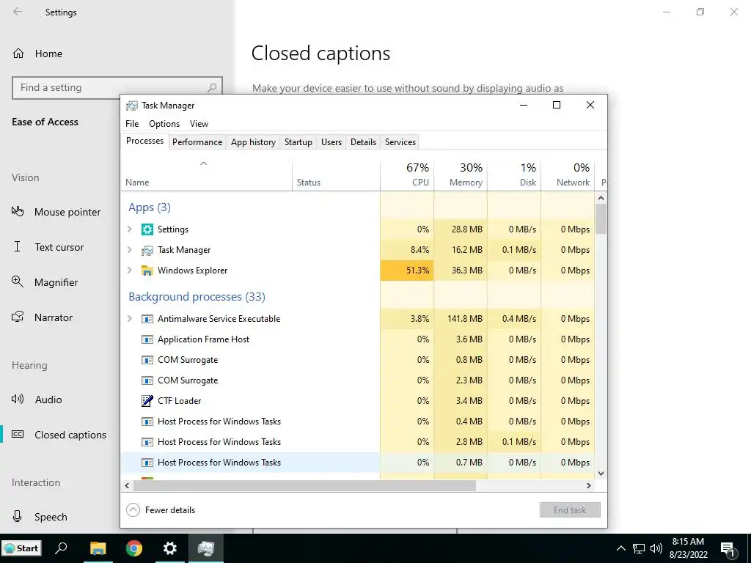
Task: Click the Background processes (33) group heading
Action: coord(197,297)
